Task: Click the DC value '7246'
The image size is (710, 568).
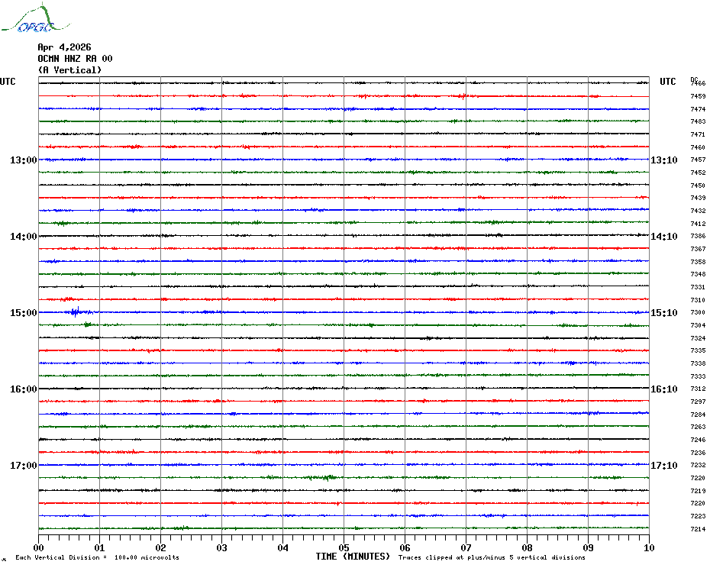Action: [x=698, y=440]
